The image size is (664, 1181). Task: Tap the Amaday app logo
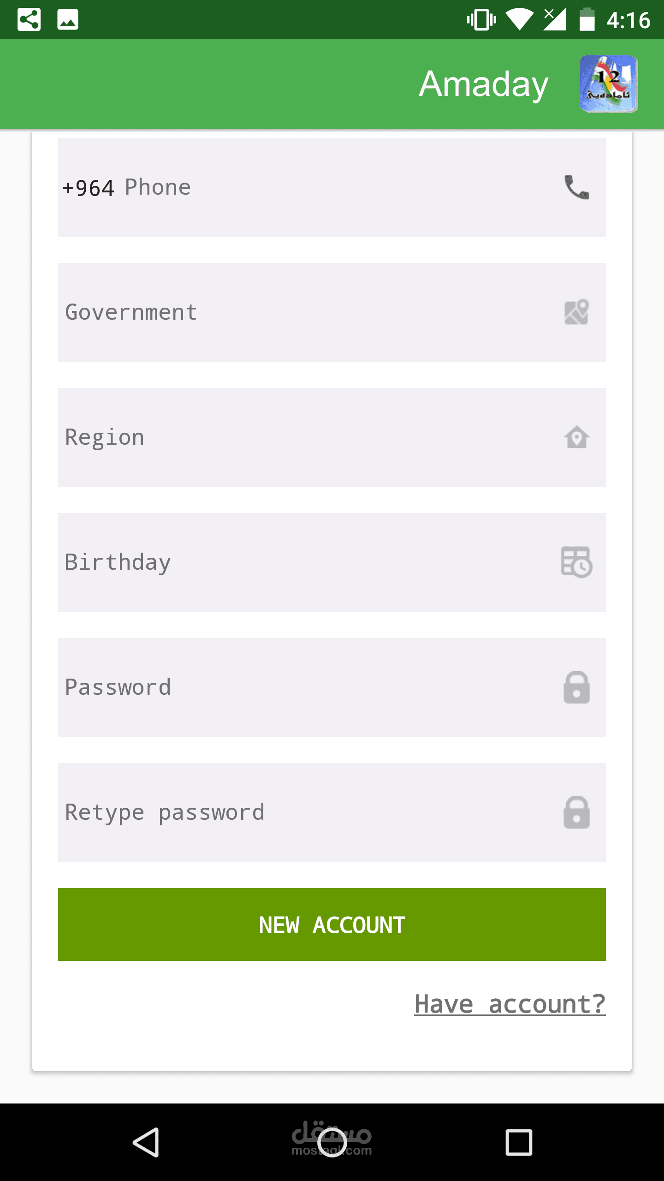click(609, 84)
